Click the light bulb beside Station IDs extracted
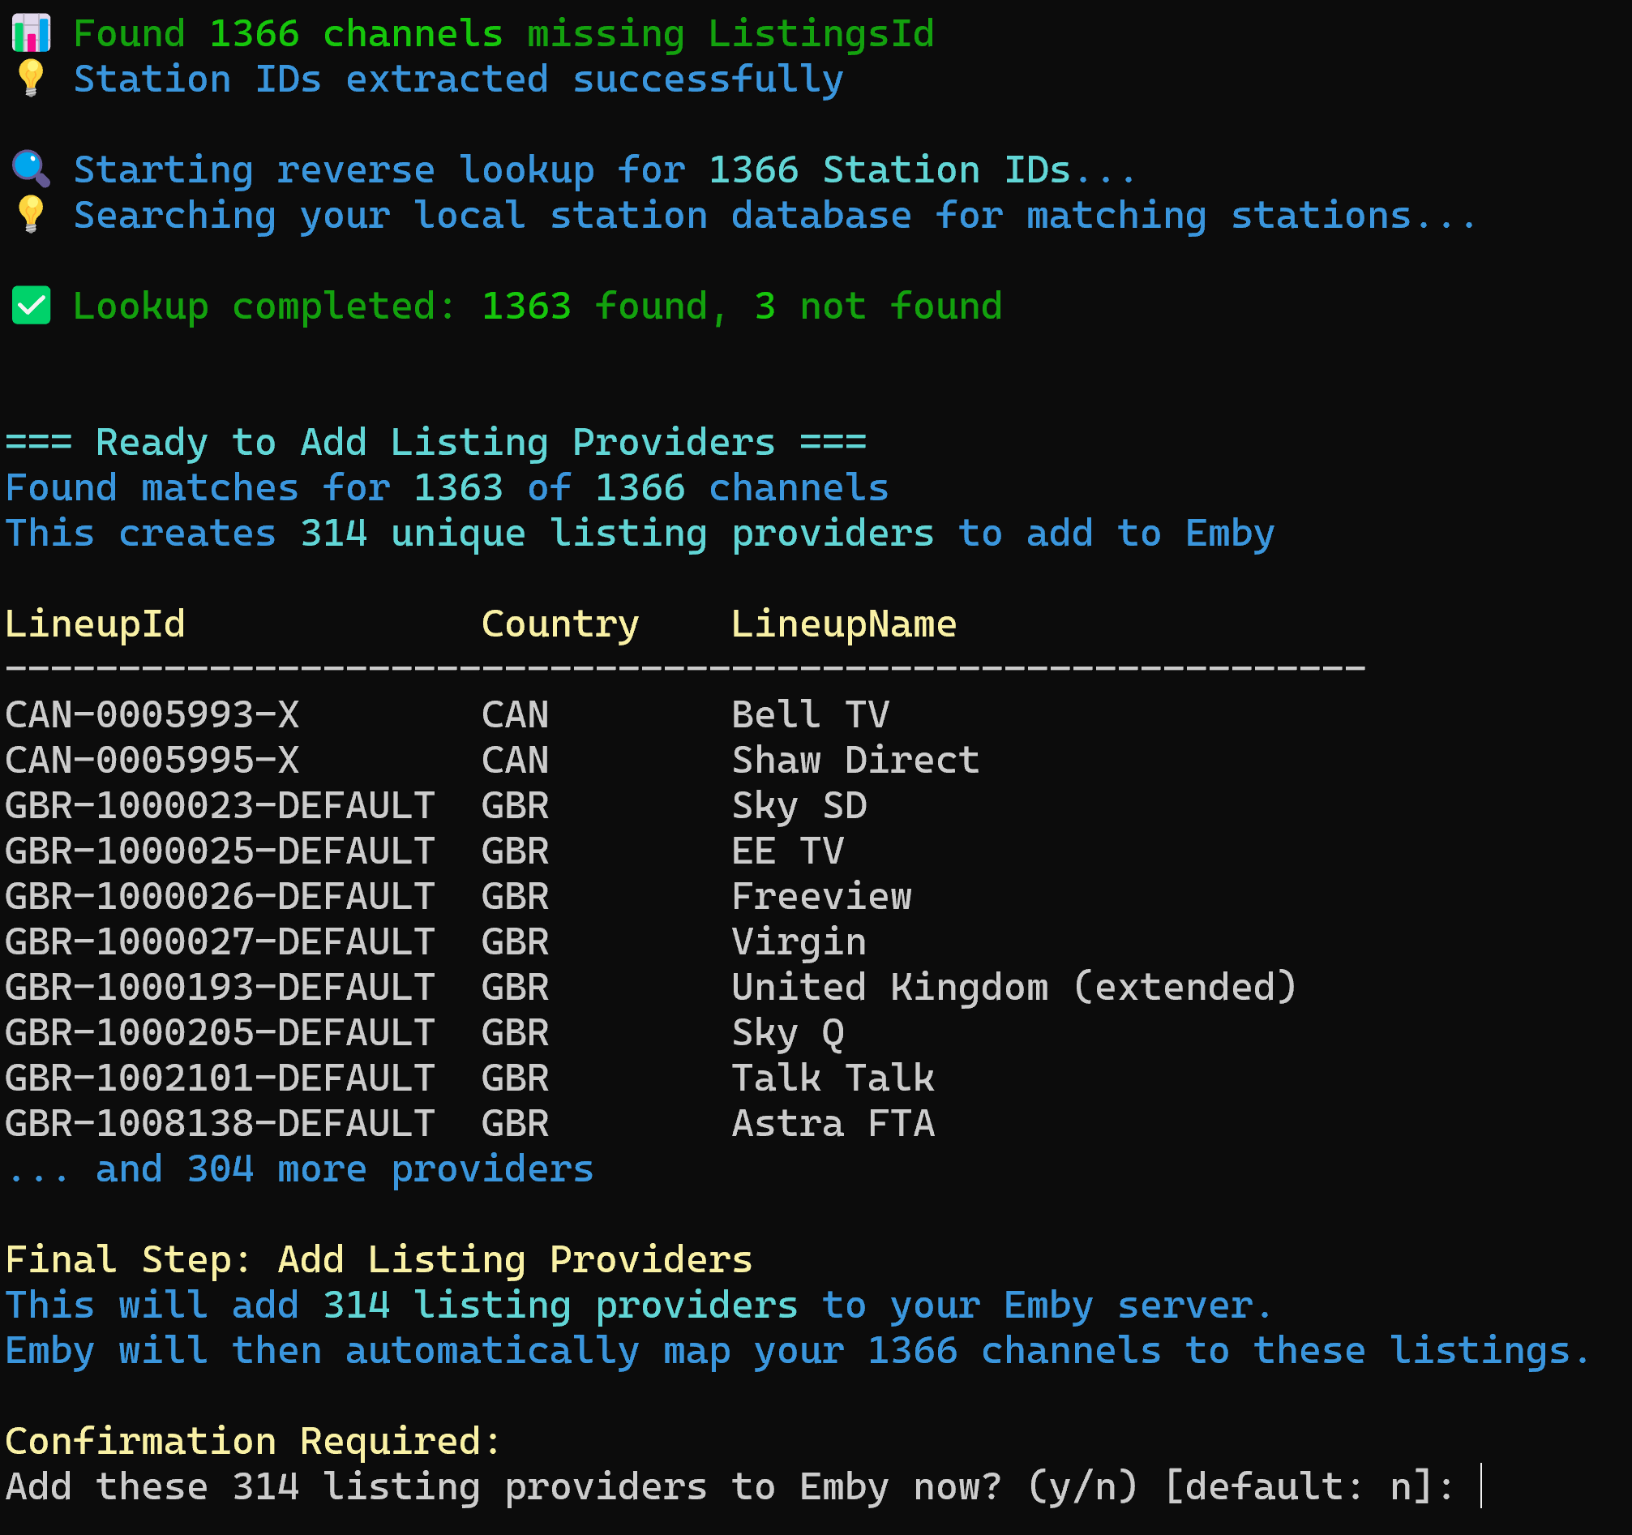 point(31,79)
